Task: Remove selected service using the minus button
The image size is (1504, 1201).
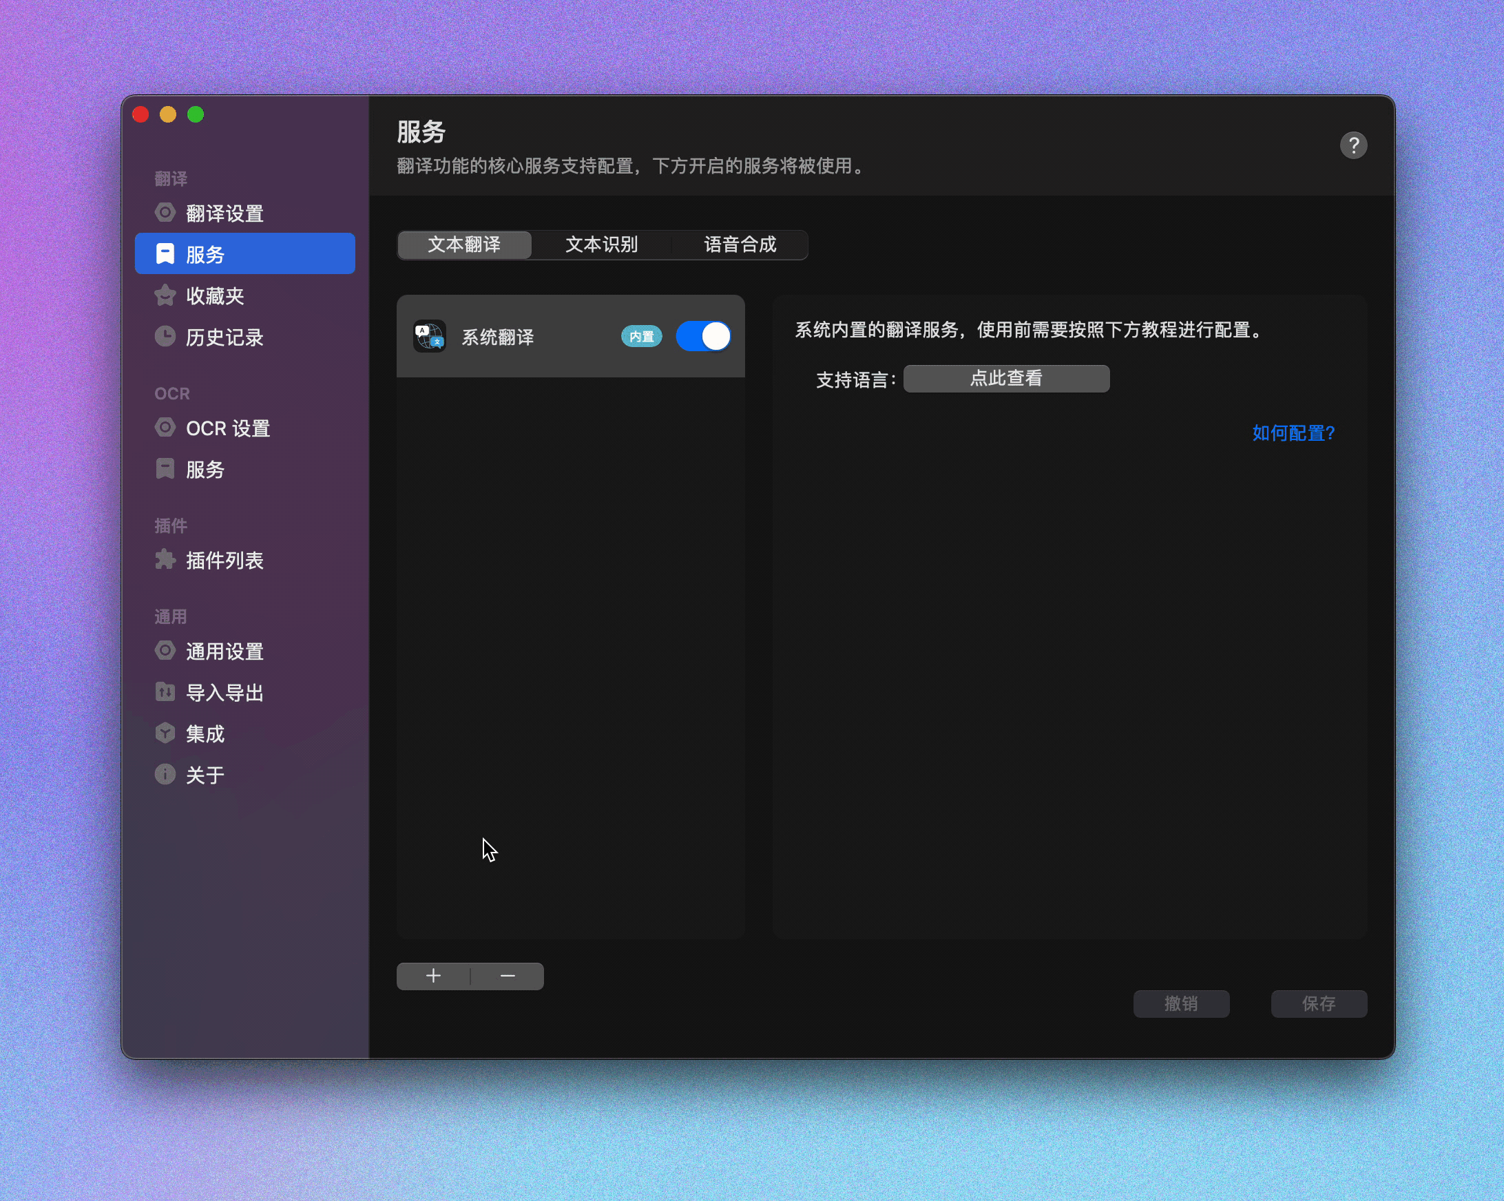Action: click(x=506, y=976)
